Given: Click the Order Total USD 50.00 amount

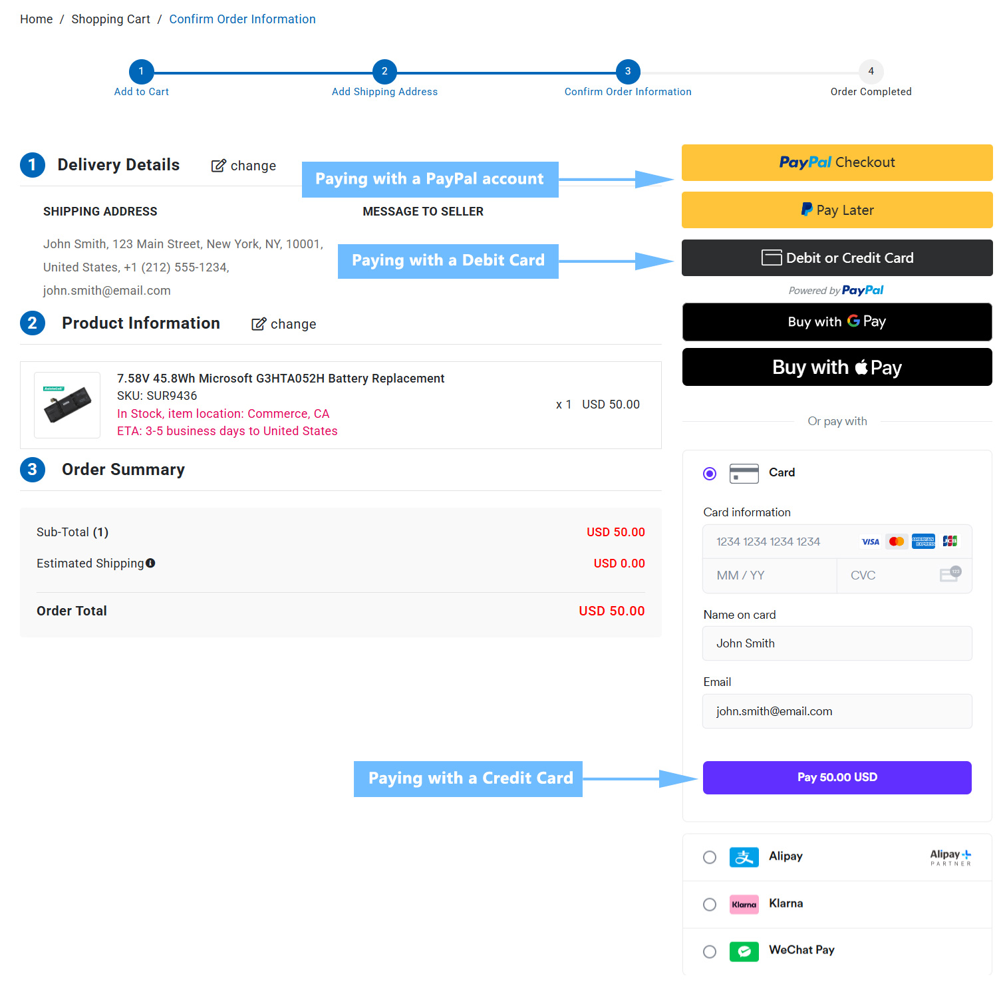Looking at the screenshot, I should click(x=611, y=611).
